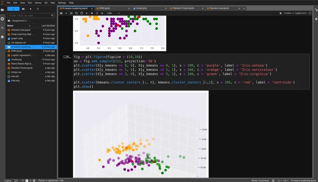Click the debugger bug icon in toolbar
This screenshot has width=318, height=182.
pyautogui.click(x=281, y=13)
